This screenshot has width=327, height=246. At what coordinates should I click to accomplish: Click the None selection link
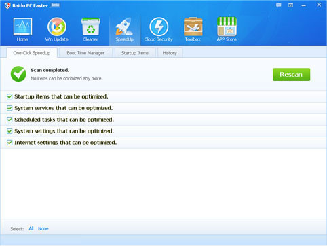pyautogui.click(x=43, y=228)
